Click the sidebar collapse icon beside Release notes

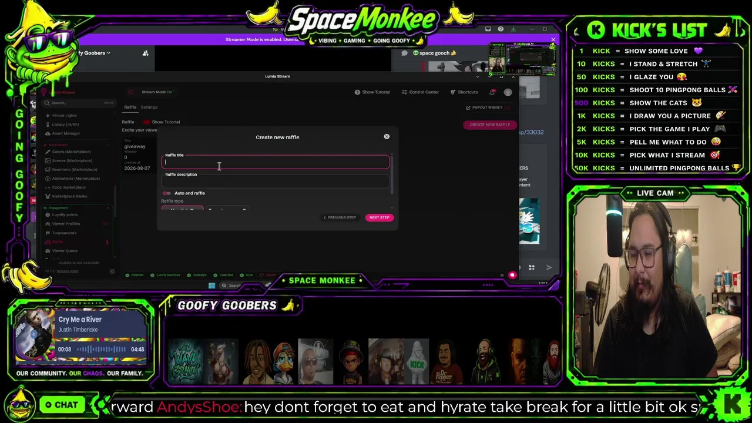(112, 271)
